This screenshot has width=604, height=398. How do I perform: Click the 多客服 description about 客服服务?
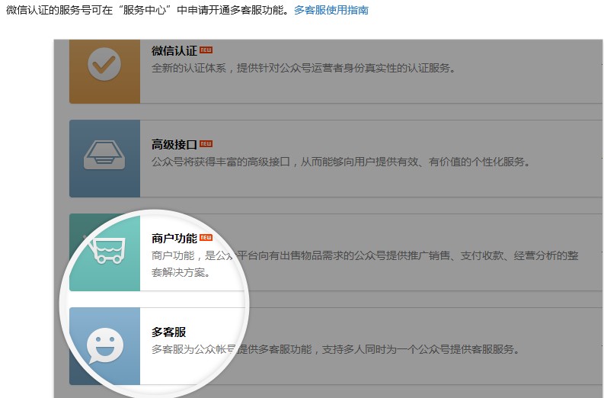[x=335, y=350]
